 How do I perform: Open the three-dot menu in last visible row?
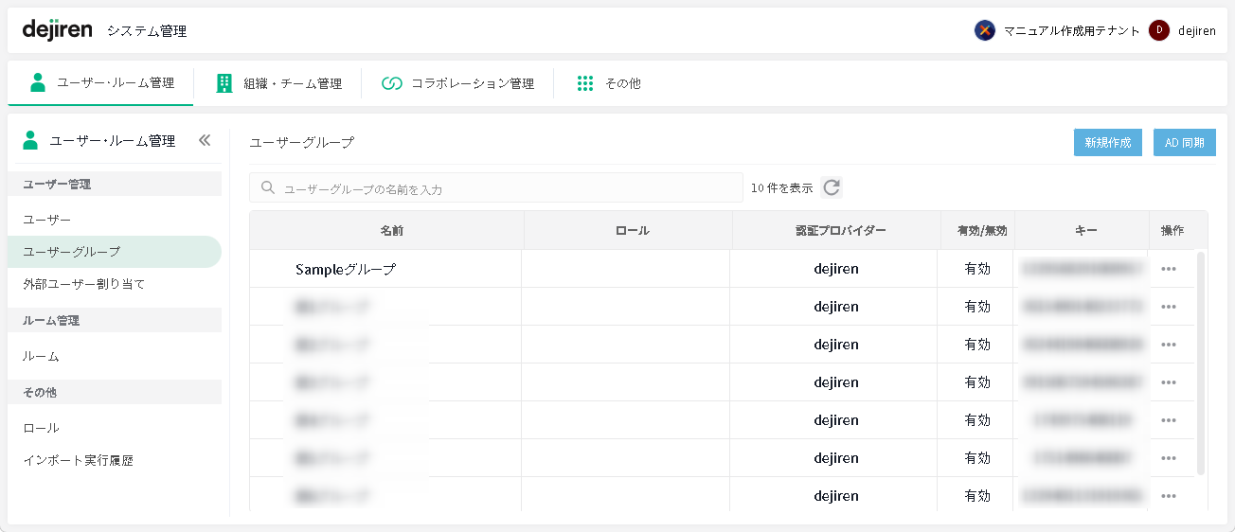click(1168, 496)
